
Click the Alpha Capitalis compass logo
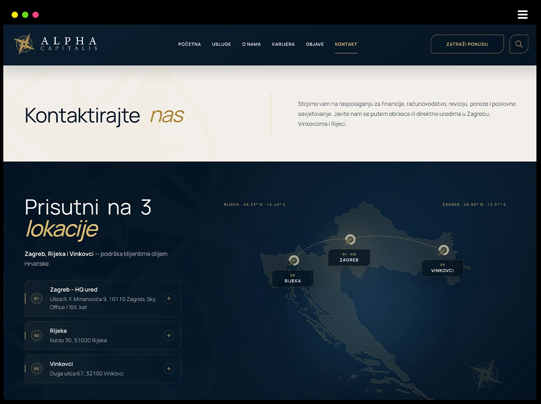[24, 44]
